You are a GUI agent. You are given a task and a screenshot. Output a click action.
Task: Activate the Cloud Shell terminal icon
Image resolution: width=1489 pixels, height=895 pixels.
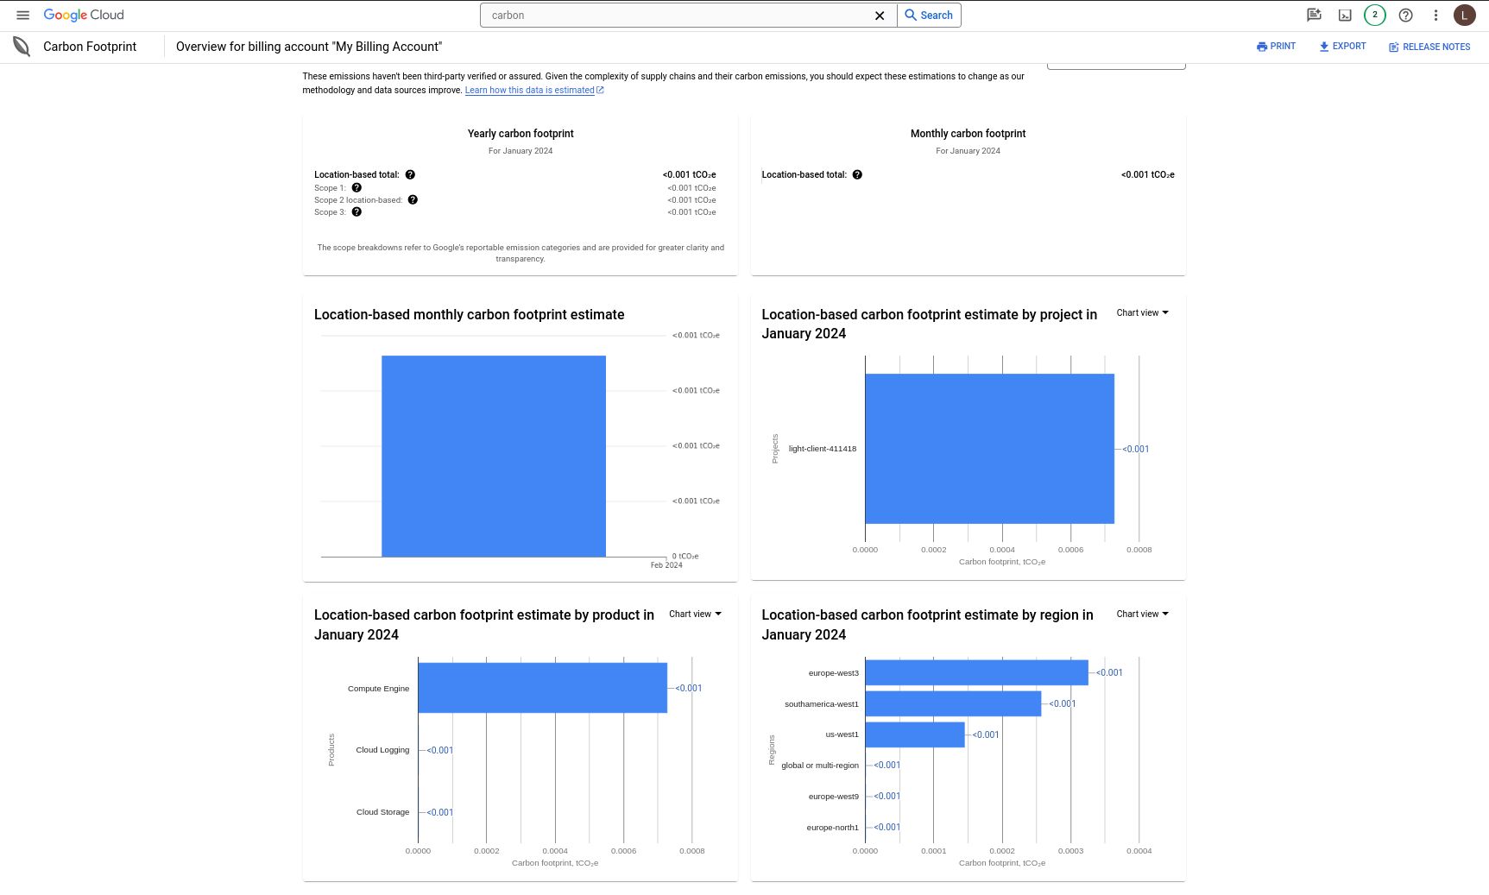(1345, 15)
